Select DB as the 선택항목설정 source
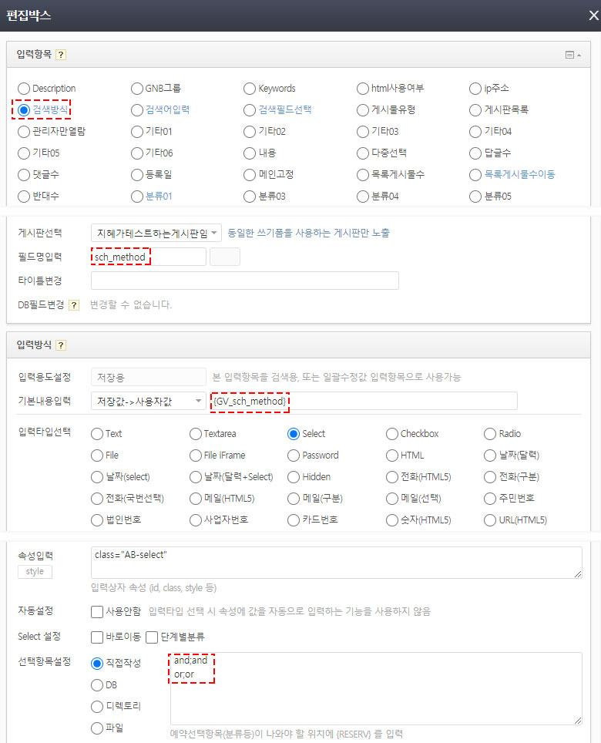The width and height of the screenshot is (601, 743). pyautogui.click(x=97, y=685)
